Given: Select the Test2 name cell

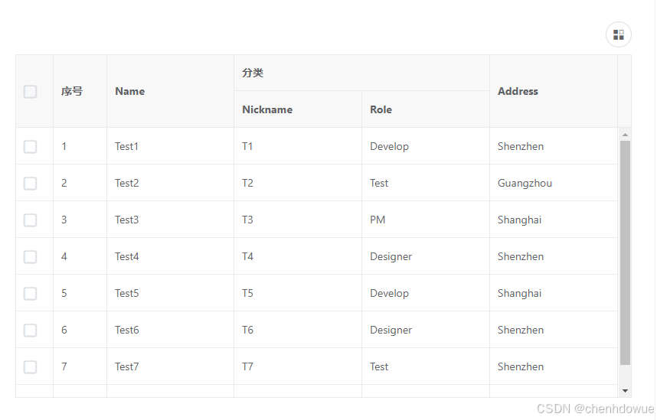Looking at the screenshot, I should point(170,183).
